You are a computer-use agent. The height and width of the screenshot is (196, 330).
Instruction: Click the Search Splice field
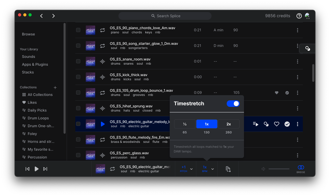click(x=165, y=16)
